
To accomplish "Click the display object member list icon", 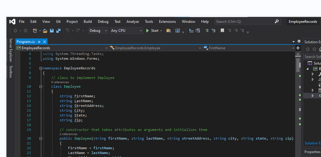I will tap(191, 31).
